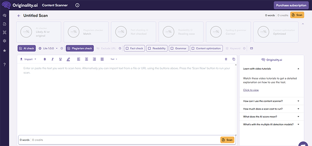312x146 pixels.
Task: Click the Untitled Scan title
Action: (x=35, y=16)
